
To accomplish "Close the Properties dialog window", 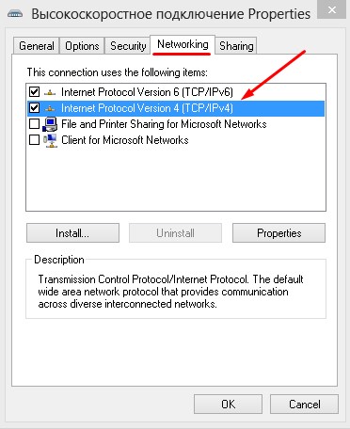I will coord(332,9).
